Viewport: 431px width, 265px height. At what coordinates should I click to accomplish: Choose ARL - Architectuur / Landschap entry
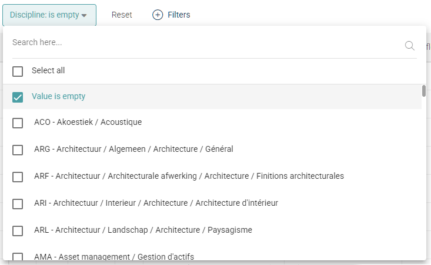[x=143, y=230]
